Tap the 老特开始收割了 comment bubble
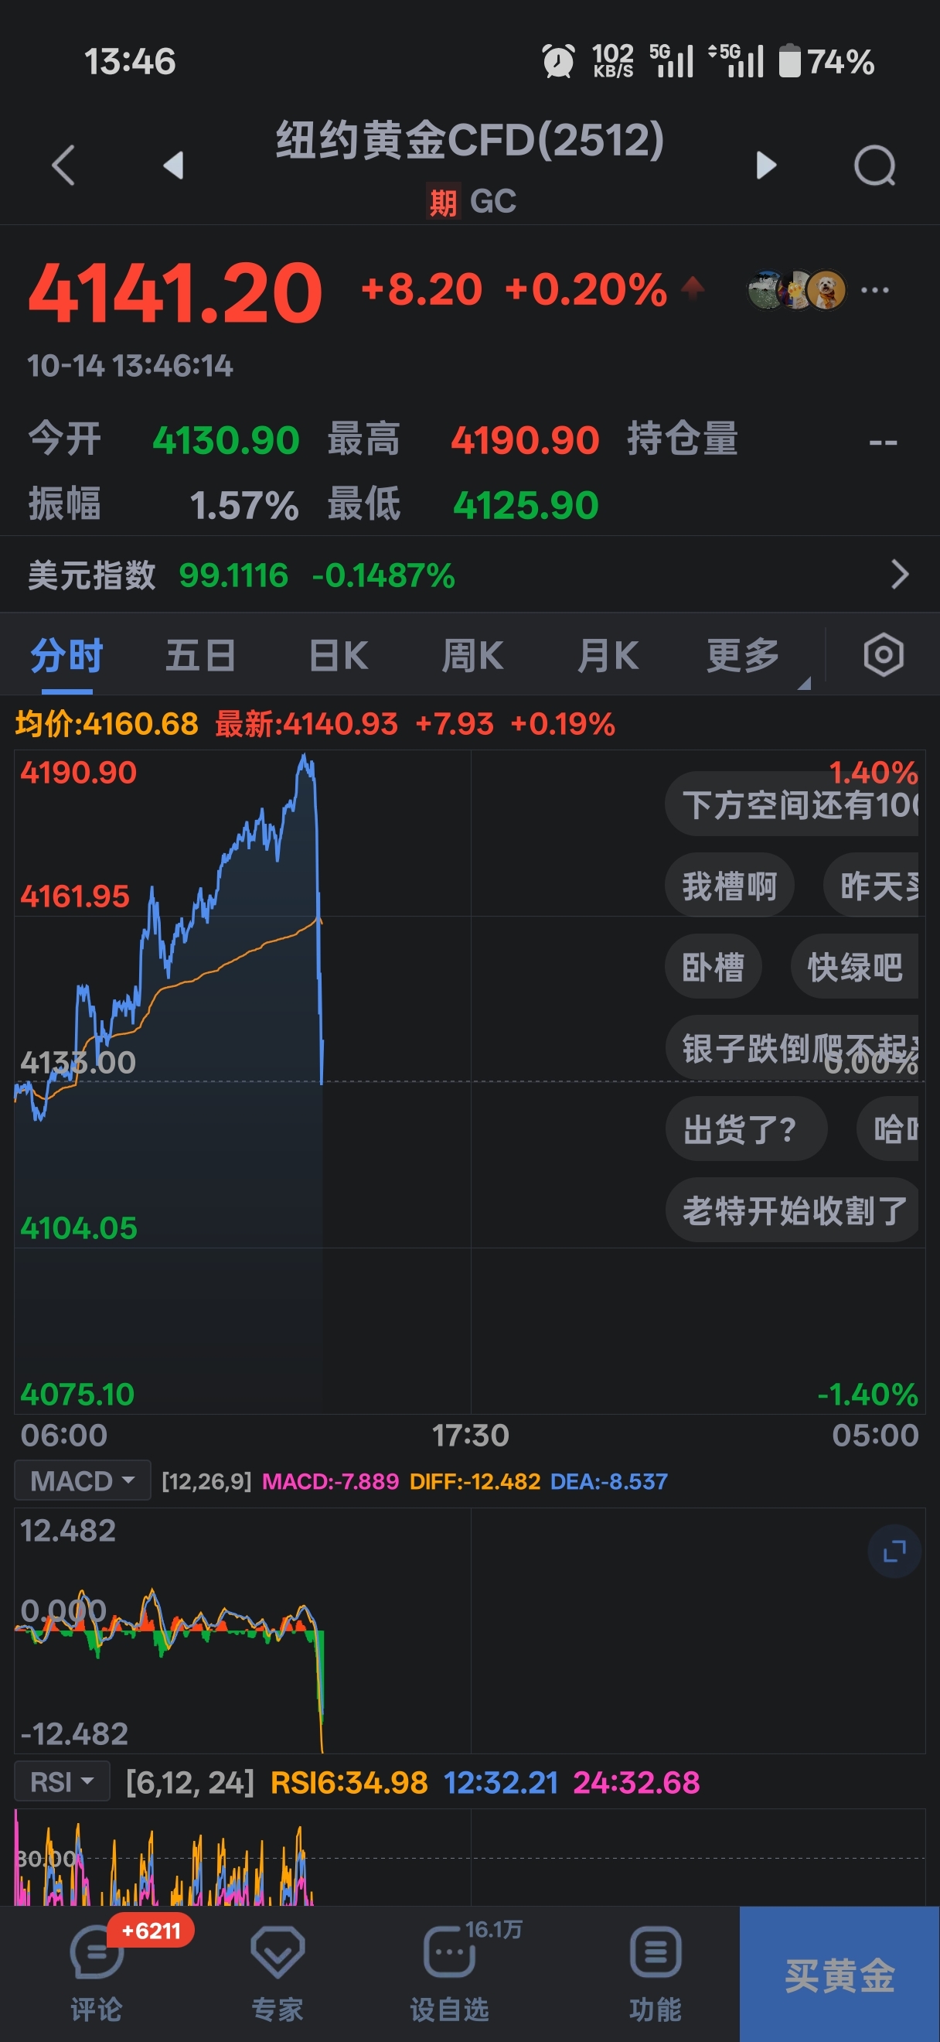Screen dimensions: 940x2042 [x=792, y=1211]
